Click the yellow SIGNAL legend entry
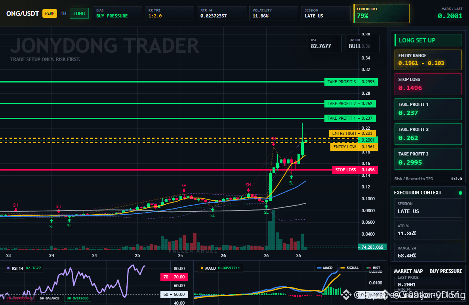This screenshot has height=305, width=469. coord(350,268)
